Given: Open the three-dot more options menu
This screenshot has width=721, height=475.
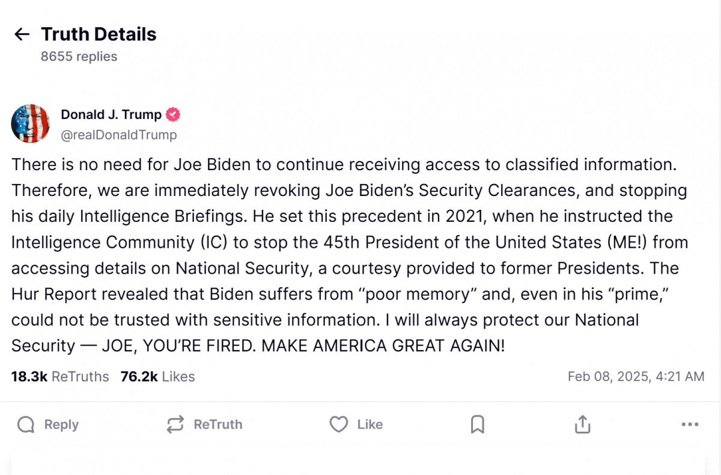Looking at the screenshot, I should pyautogui.click(x=690, y=425).
